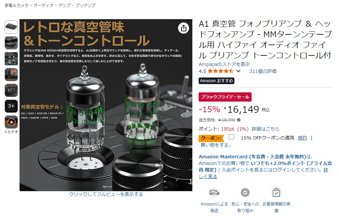Go to the オーディオ breadcrumb category
Image resolution: width=339 pixels, height=219 pixels.
(x=43, y=5)
